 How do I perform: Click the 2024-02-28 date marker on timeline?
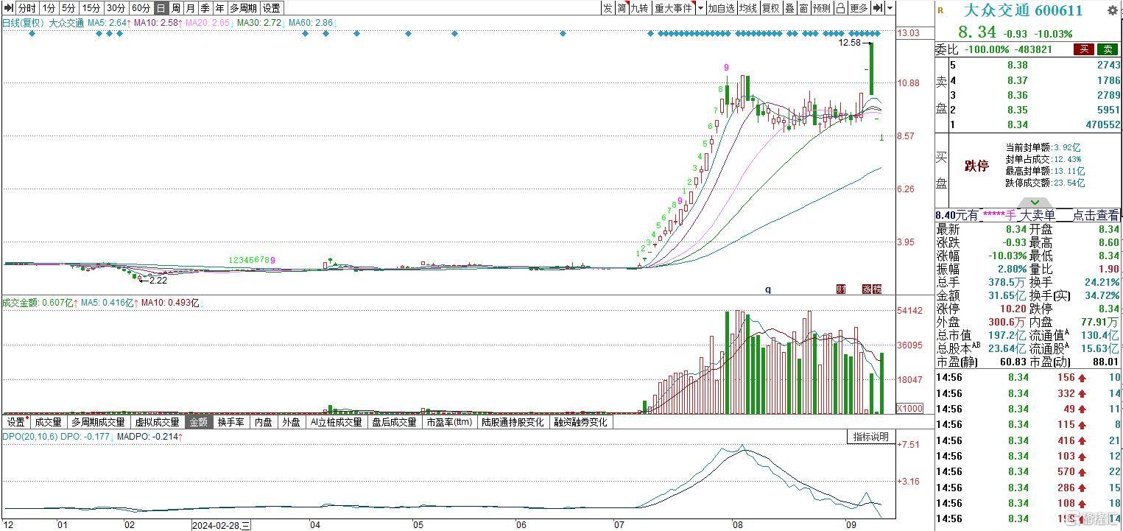[x=220, y=525]
